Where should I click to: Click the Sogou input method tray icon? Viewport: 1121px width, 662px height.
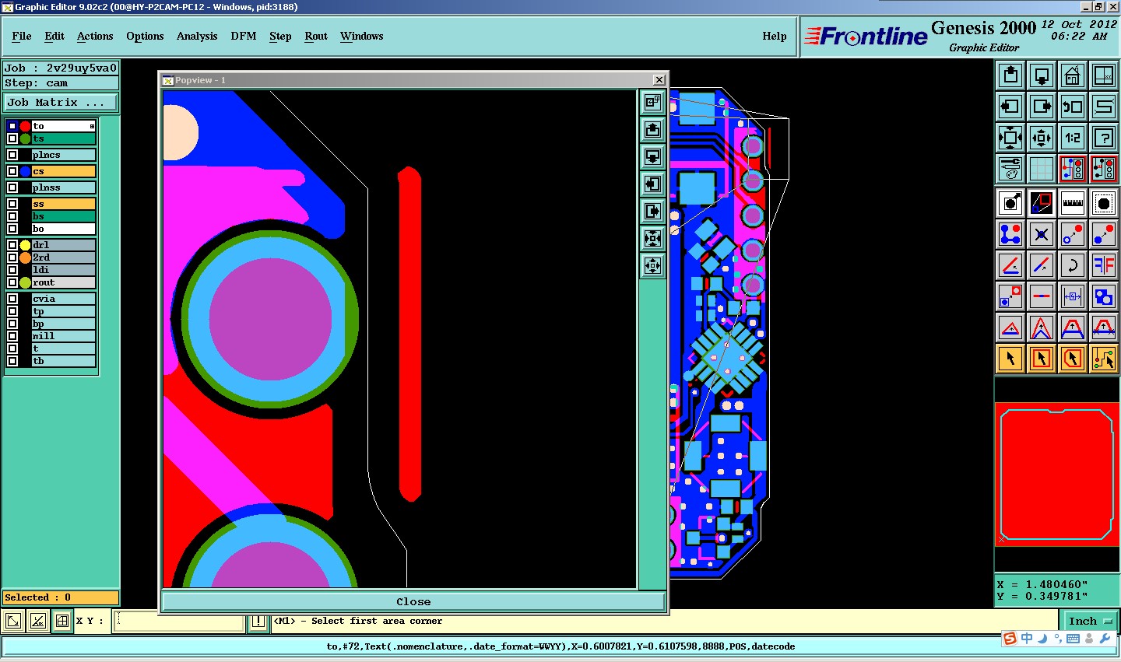pos(1010,639)
